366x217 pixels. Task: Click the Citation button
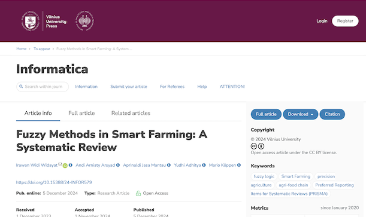(332, 114)
